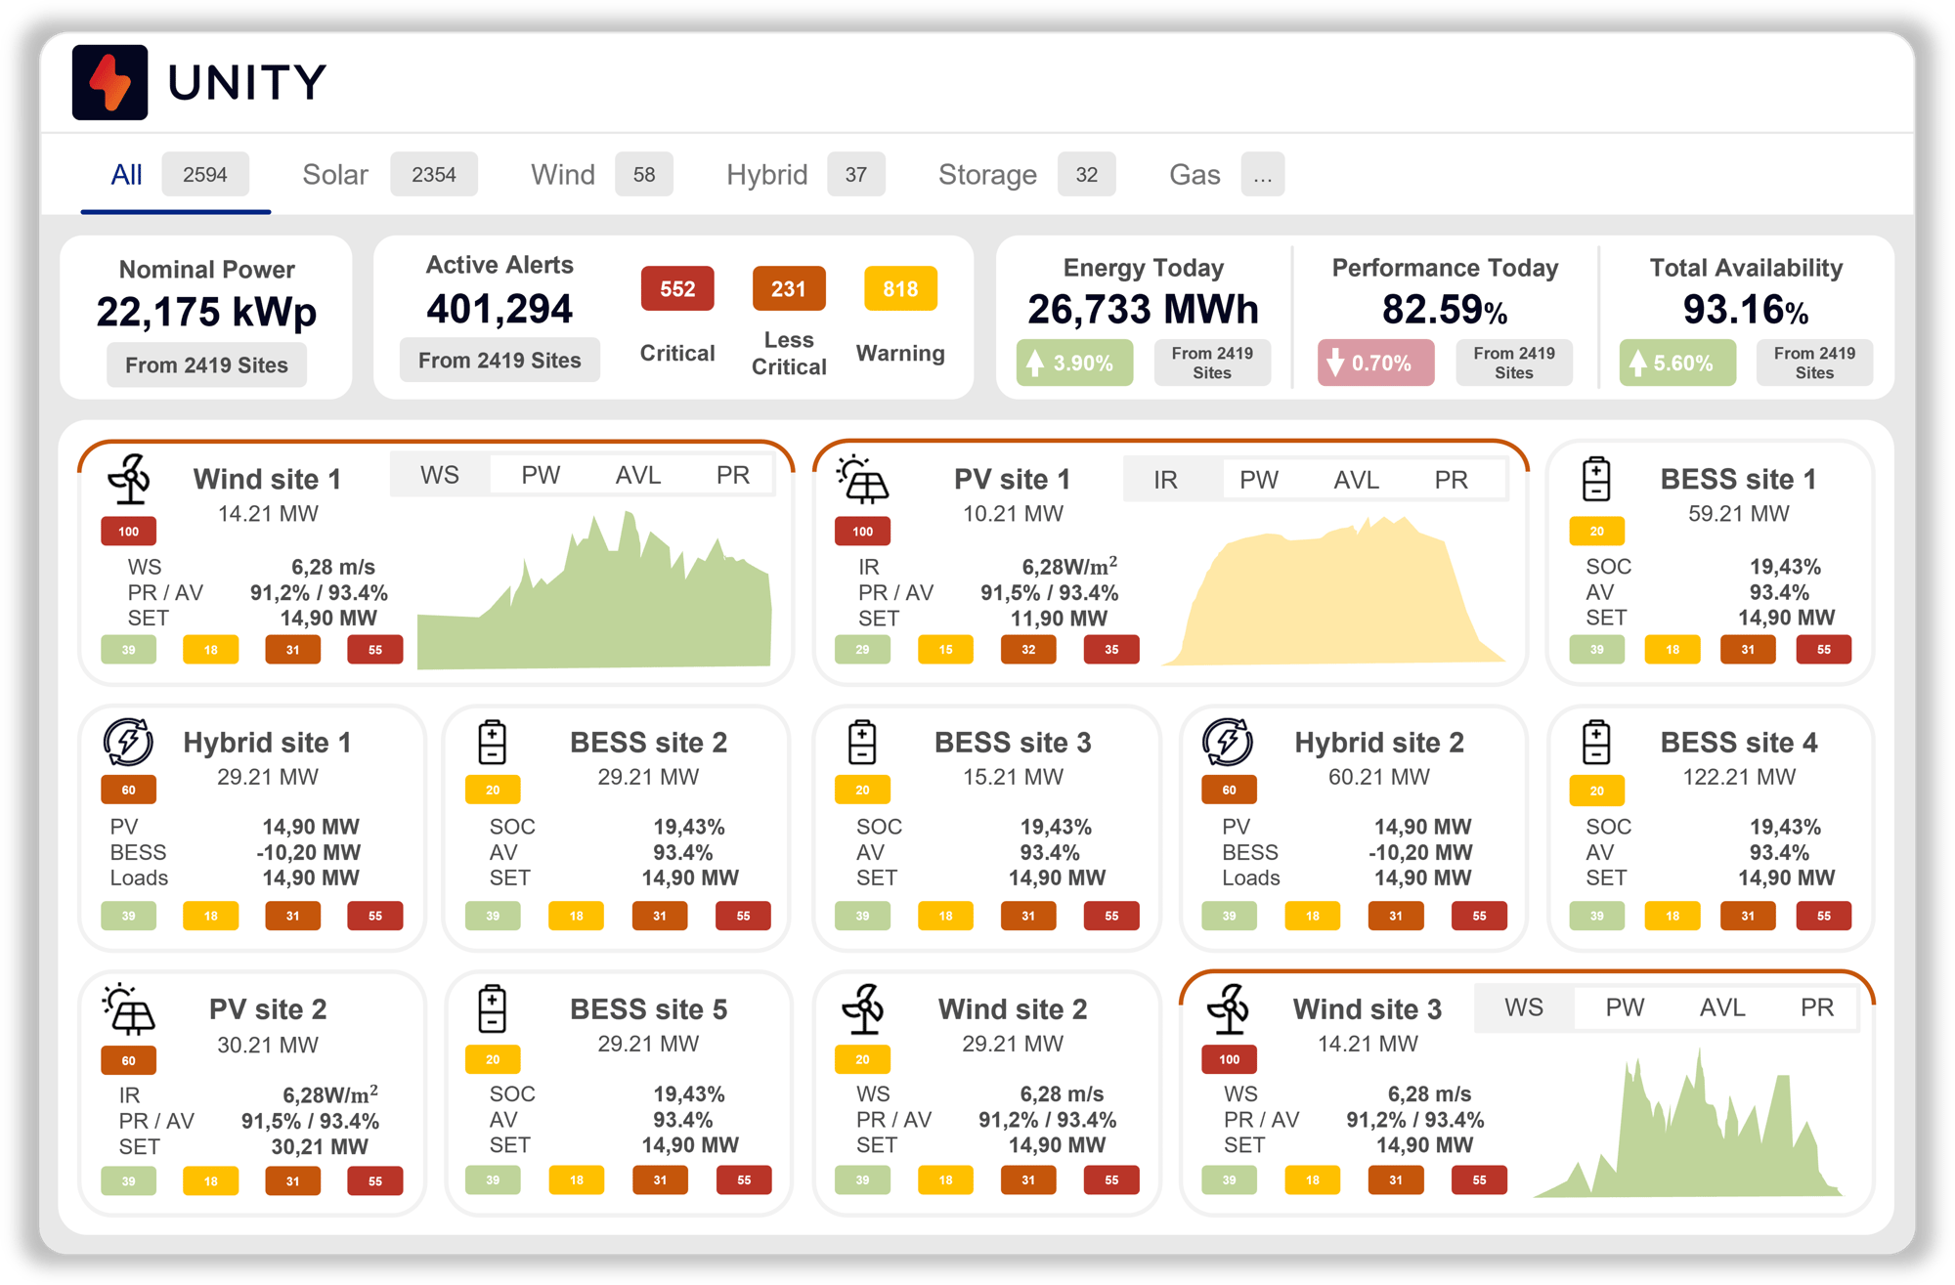This screenshot has width=1955, height=1285.
Task: Click the BESS site 1 battery icon
Action: point(1595,480)
